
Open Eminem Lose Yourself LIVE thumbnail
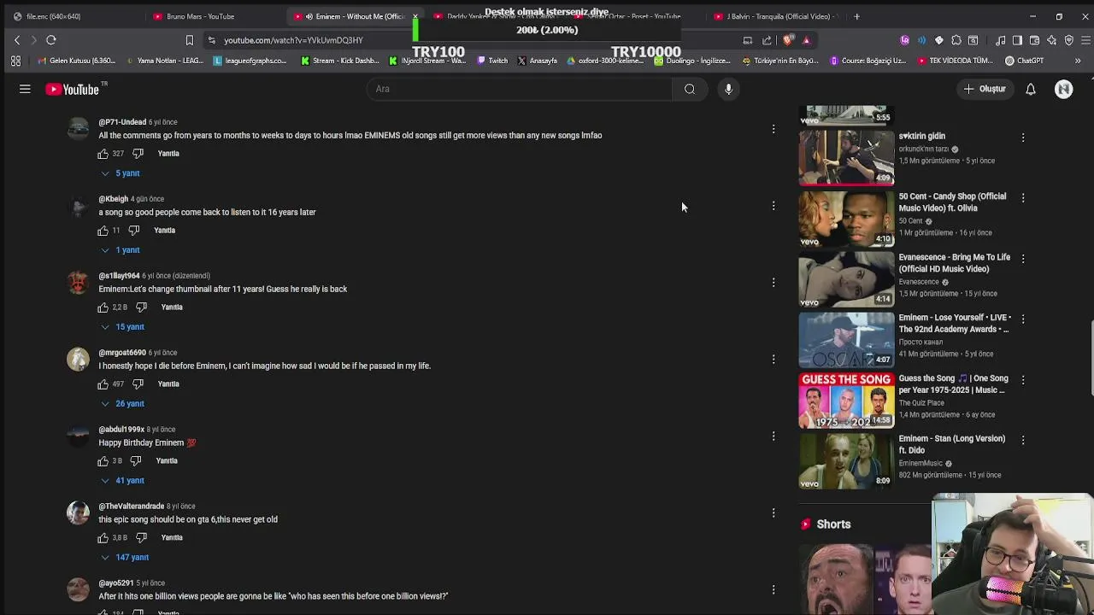click(846, 339)
